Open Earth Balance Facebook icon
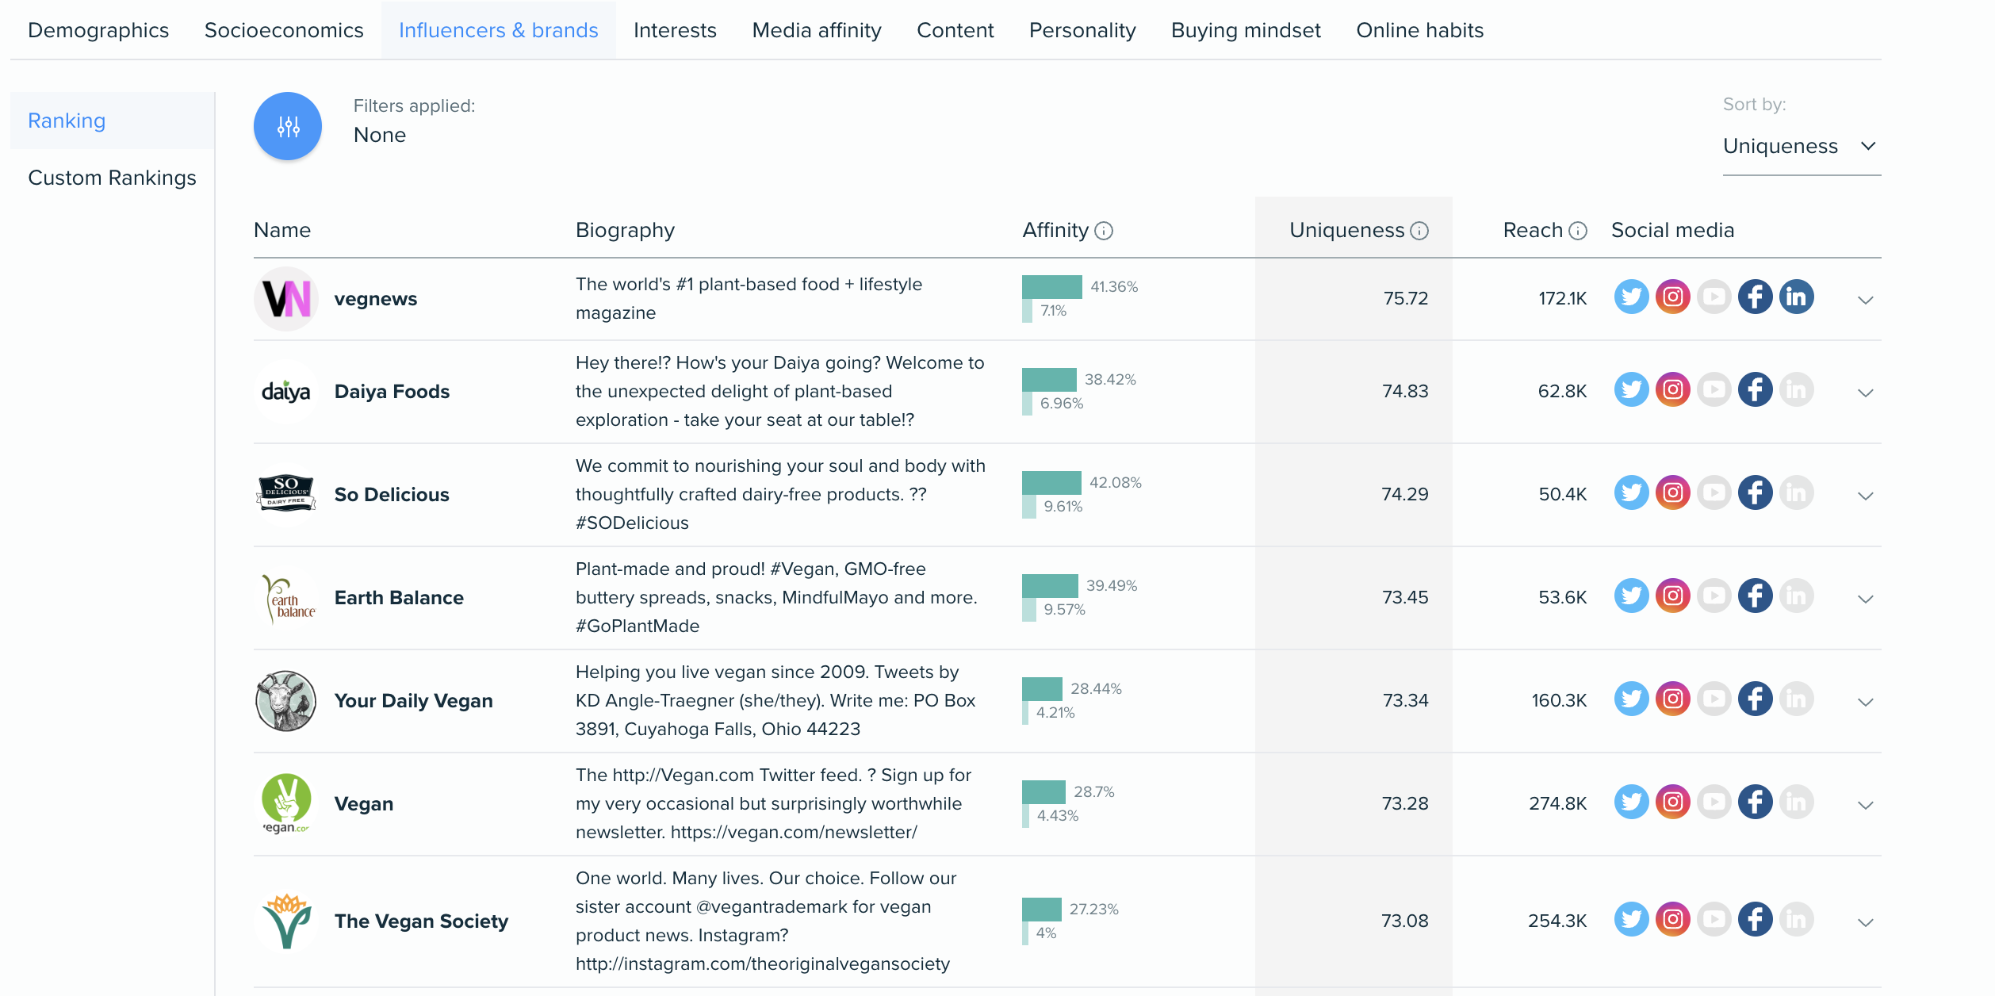The height and width of the screenshot is (996, 1995). pyautogui.click(x=1755, y=596)
